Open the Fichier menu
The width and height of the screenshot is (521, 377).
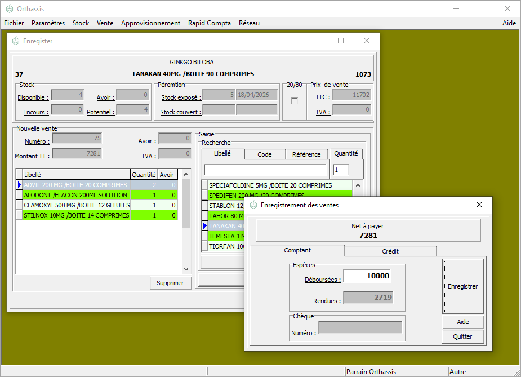pos(14,23)
